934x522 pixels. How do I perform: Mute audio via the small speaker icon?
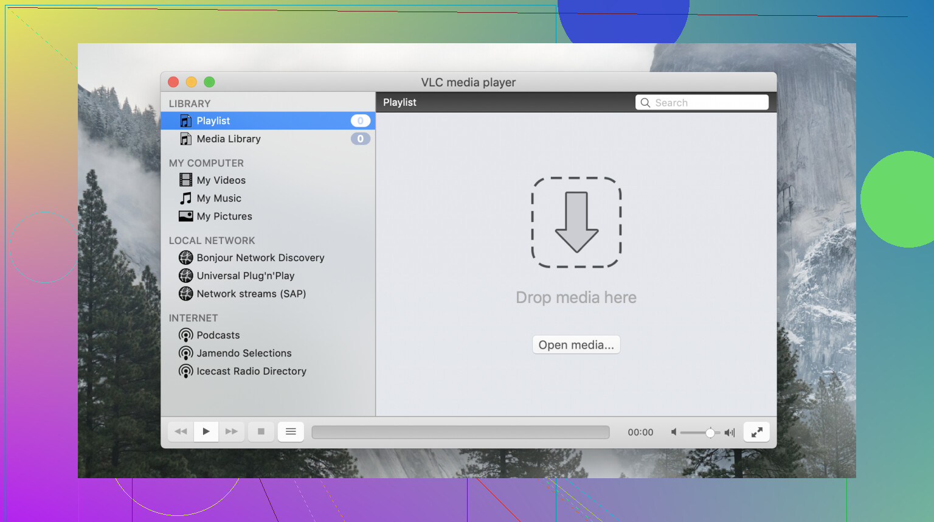674,432
